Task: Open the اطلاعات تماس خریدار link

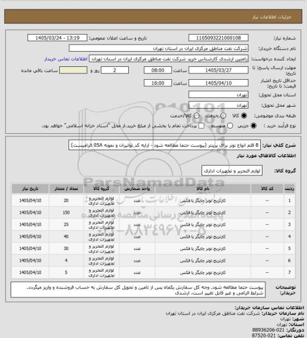Action: (66, 59)
